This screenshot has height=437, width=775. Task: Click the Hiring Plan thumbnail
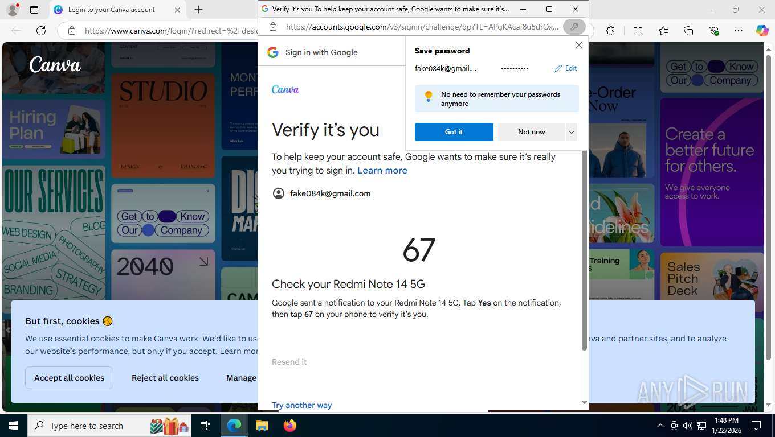(54, 129)
